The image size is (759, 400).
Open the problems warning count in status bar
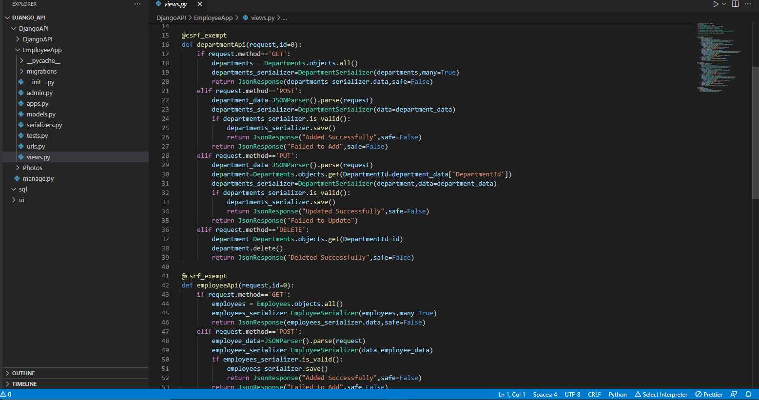(x=6, y=395)
